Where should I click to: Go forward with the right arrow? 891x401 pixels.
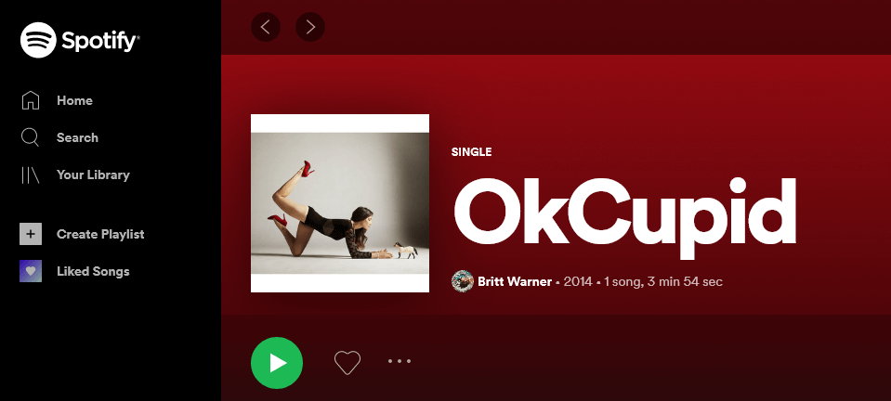310,27
